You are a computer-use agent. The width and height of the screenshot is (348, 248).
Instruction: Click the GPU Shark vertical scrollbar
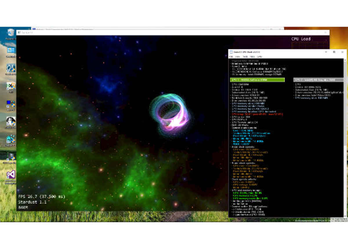tap(345, 130)
